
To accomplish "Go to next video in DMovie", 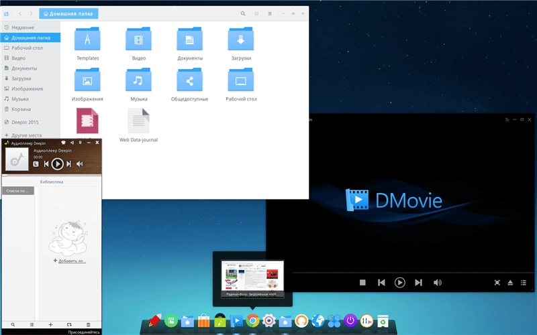I will click(x=418, y=283).
